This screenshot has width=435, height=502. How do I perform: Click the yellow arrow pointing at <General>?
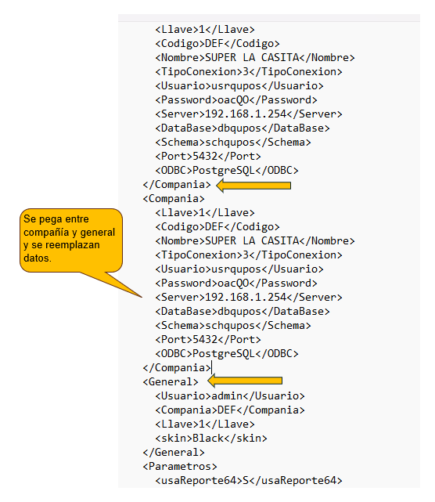[245, 381]
